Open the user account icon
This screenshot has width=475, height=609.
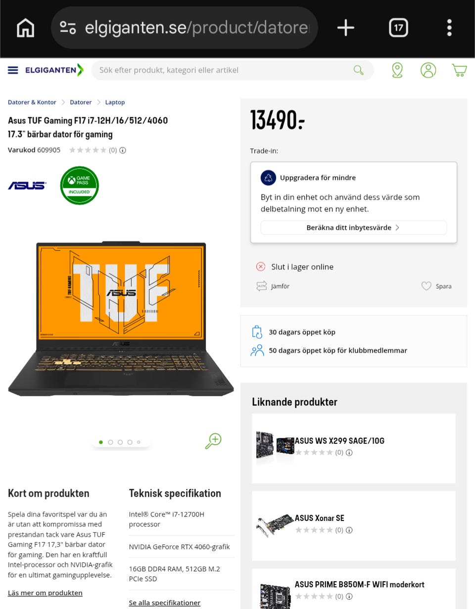[428, 70]
